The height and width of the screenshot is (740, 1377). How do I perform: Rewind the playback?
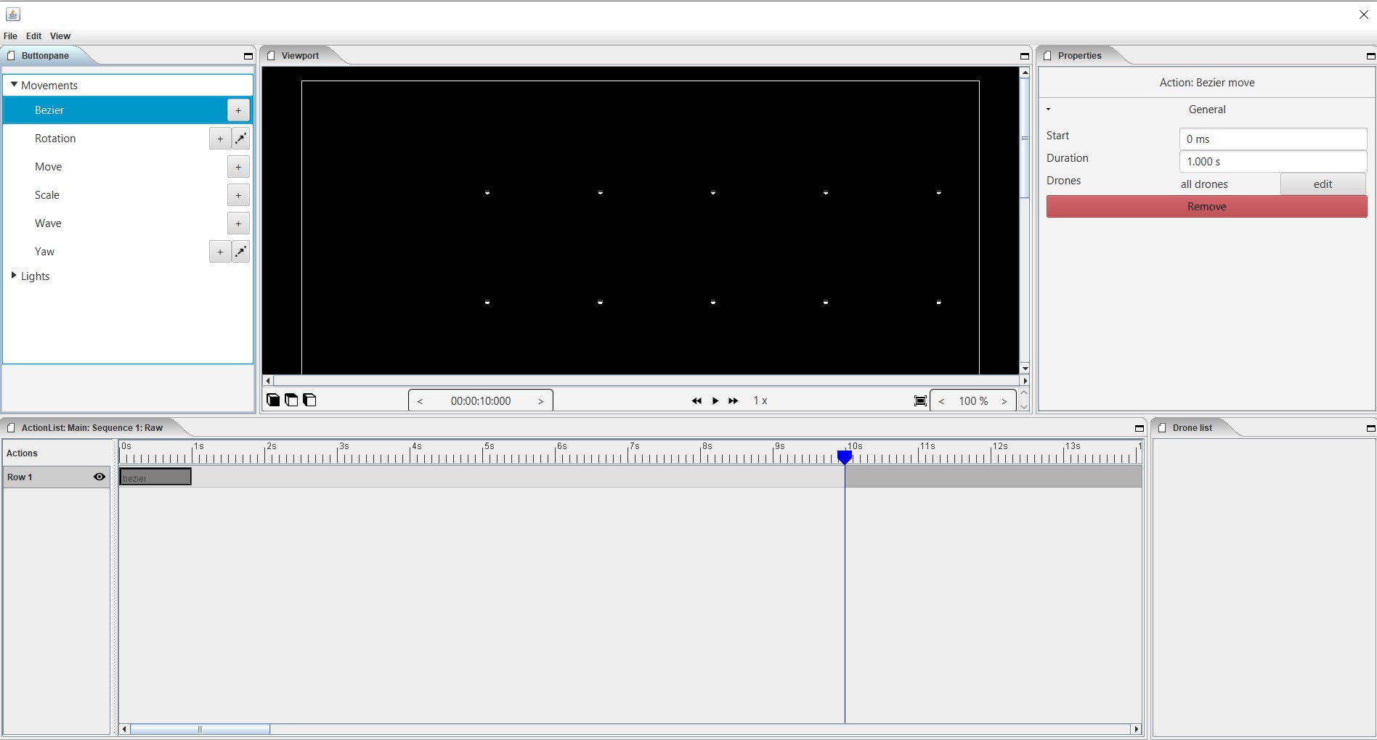tap(696, 400)
